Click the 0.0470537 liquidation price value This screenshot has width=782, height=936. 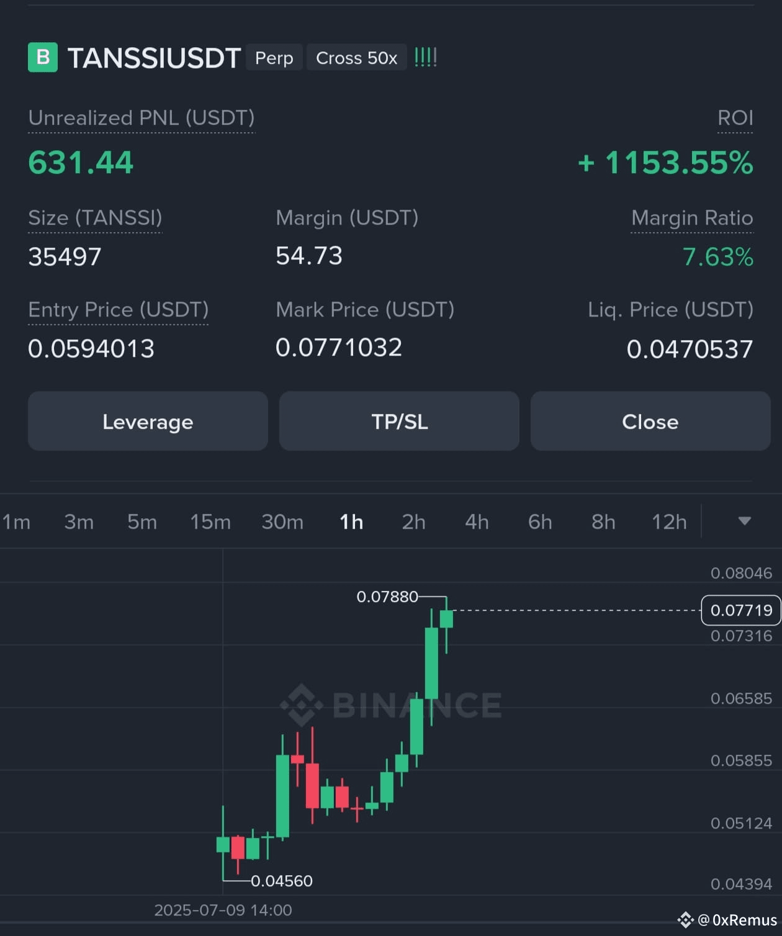click(x=690, y=349)
